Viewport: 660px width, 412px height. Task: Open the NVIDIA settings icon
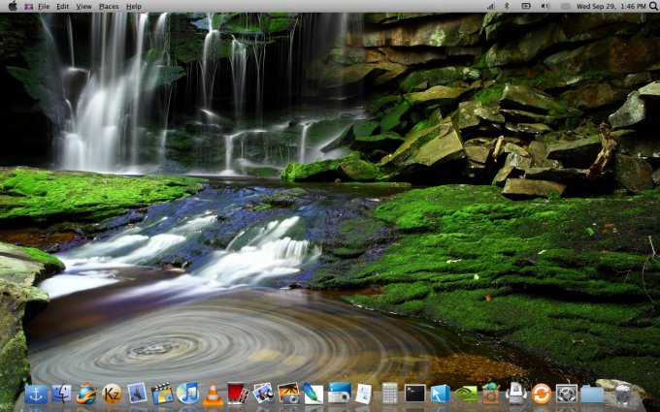pyautogui.click(x=465, y=394)
